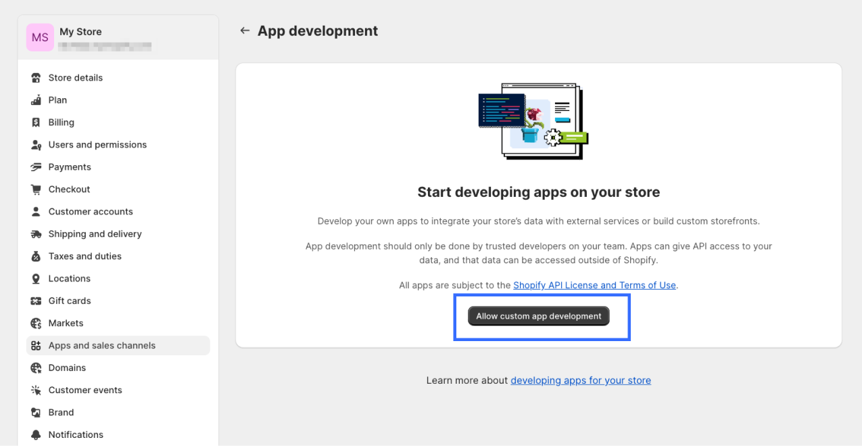862x446 pixels.
Task: Click the Notifications bell icon
Action: pyautogui.click(x=37, y=435)
